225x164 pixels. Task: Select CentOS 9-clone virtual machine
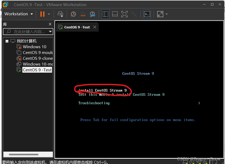click(38, 58)
